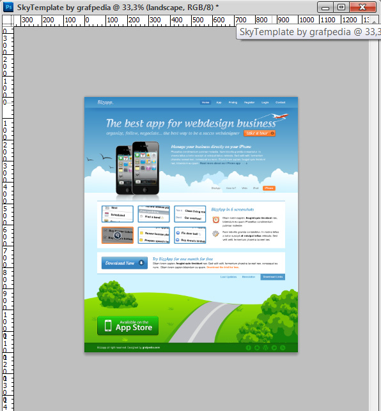Switch to the Last Updates tab
The width and height of the screenshot is (381, 411).
228,277
